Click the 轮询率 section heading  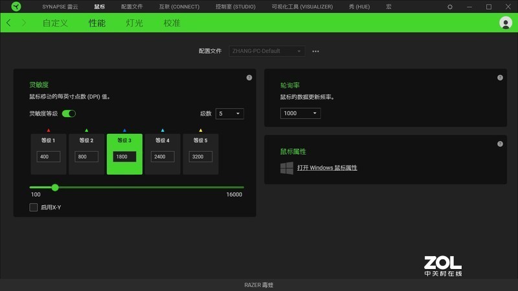pos(289,85)
